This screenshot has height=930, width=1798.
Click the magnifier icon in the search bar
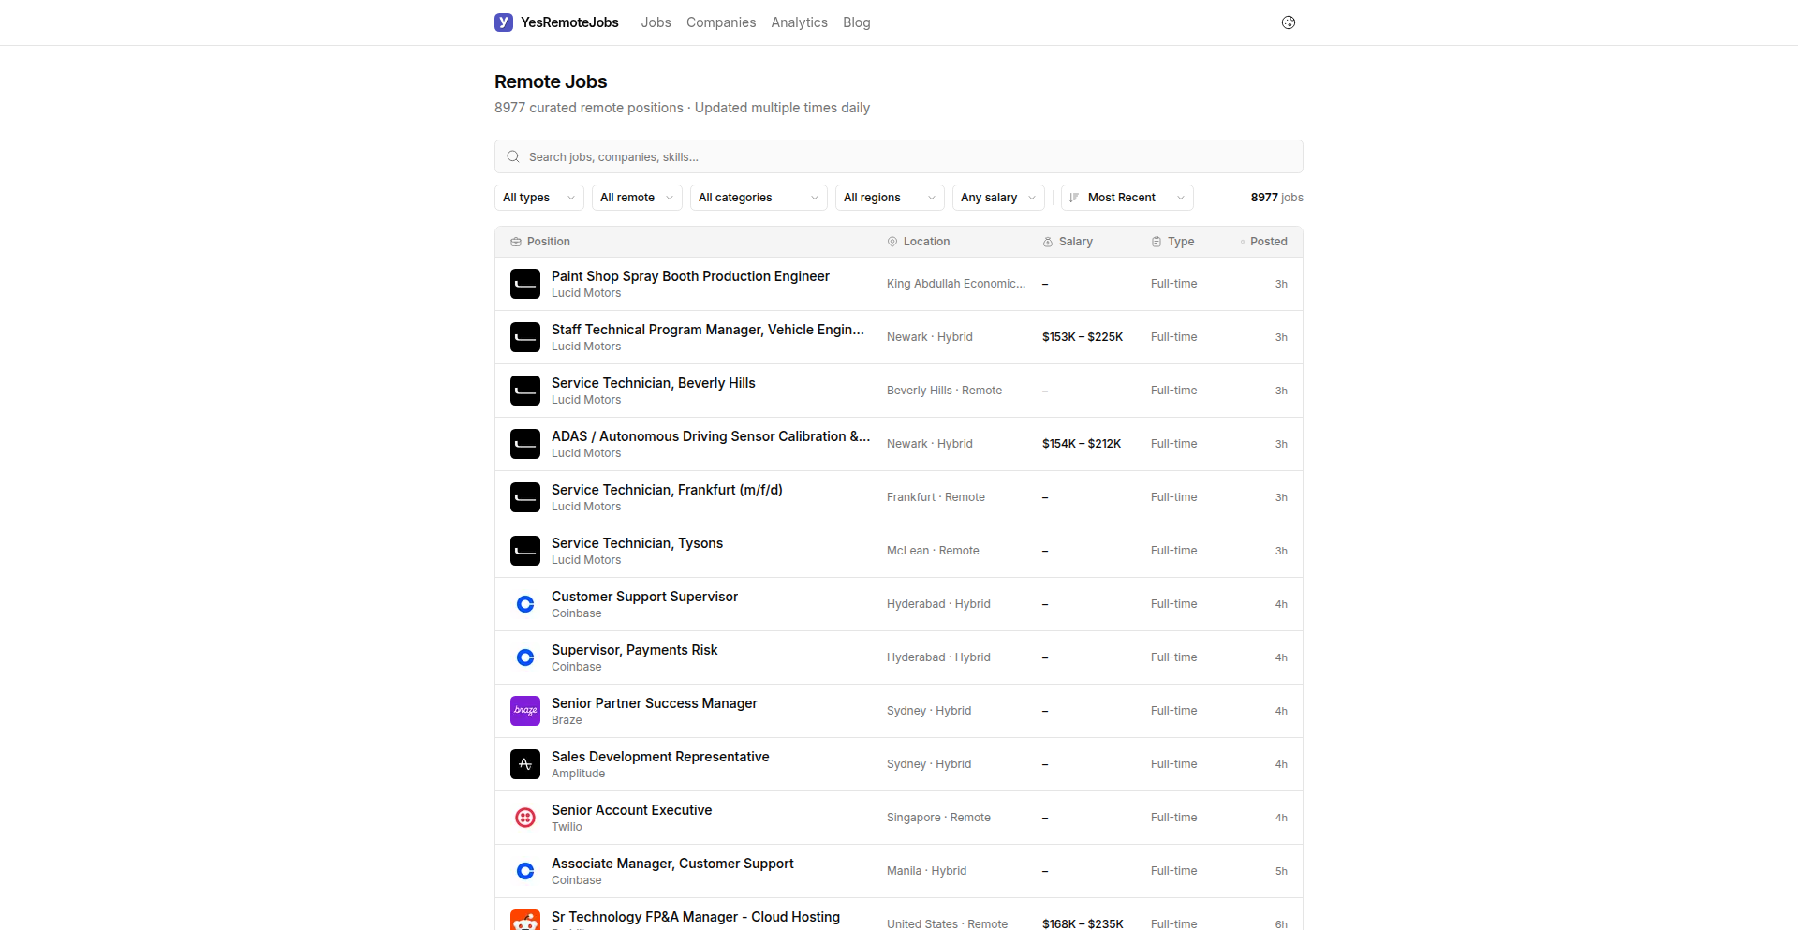pos(513,156)
